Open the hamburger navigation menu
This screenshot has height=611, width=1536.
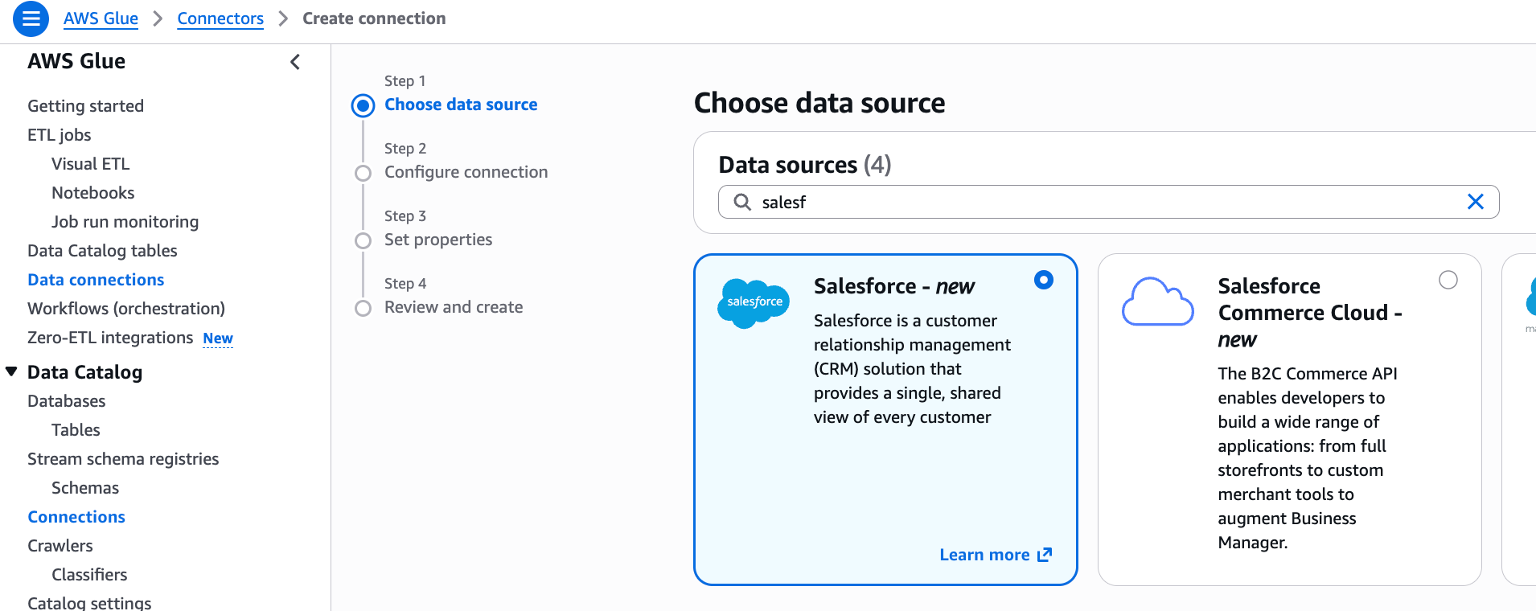pyautogui.click(x=31, y=18)
